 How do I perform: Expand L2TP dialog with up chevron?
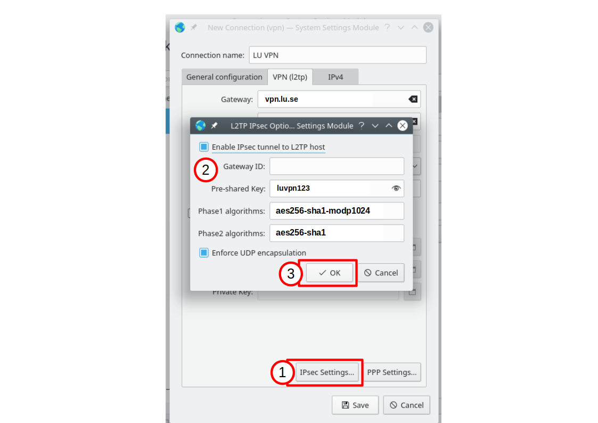click(389, 126)
